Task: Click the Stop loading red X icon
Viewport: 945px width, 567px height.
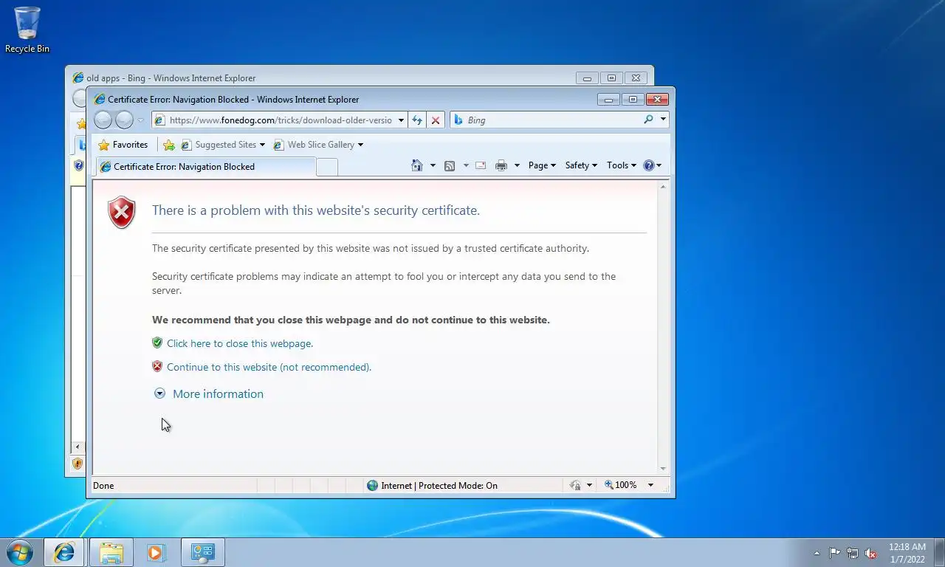Action: tap(436, 120)
